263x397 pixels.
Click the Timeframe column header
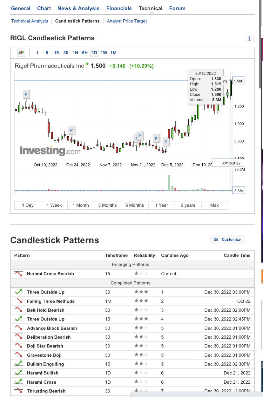116,255
